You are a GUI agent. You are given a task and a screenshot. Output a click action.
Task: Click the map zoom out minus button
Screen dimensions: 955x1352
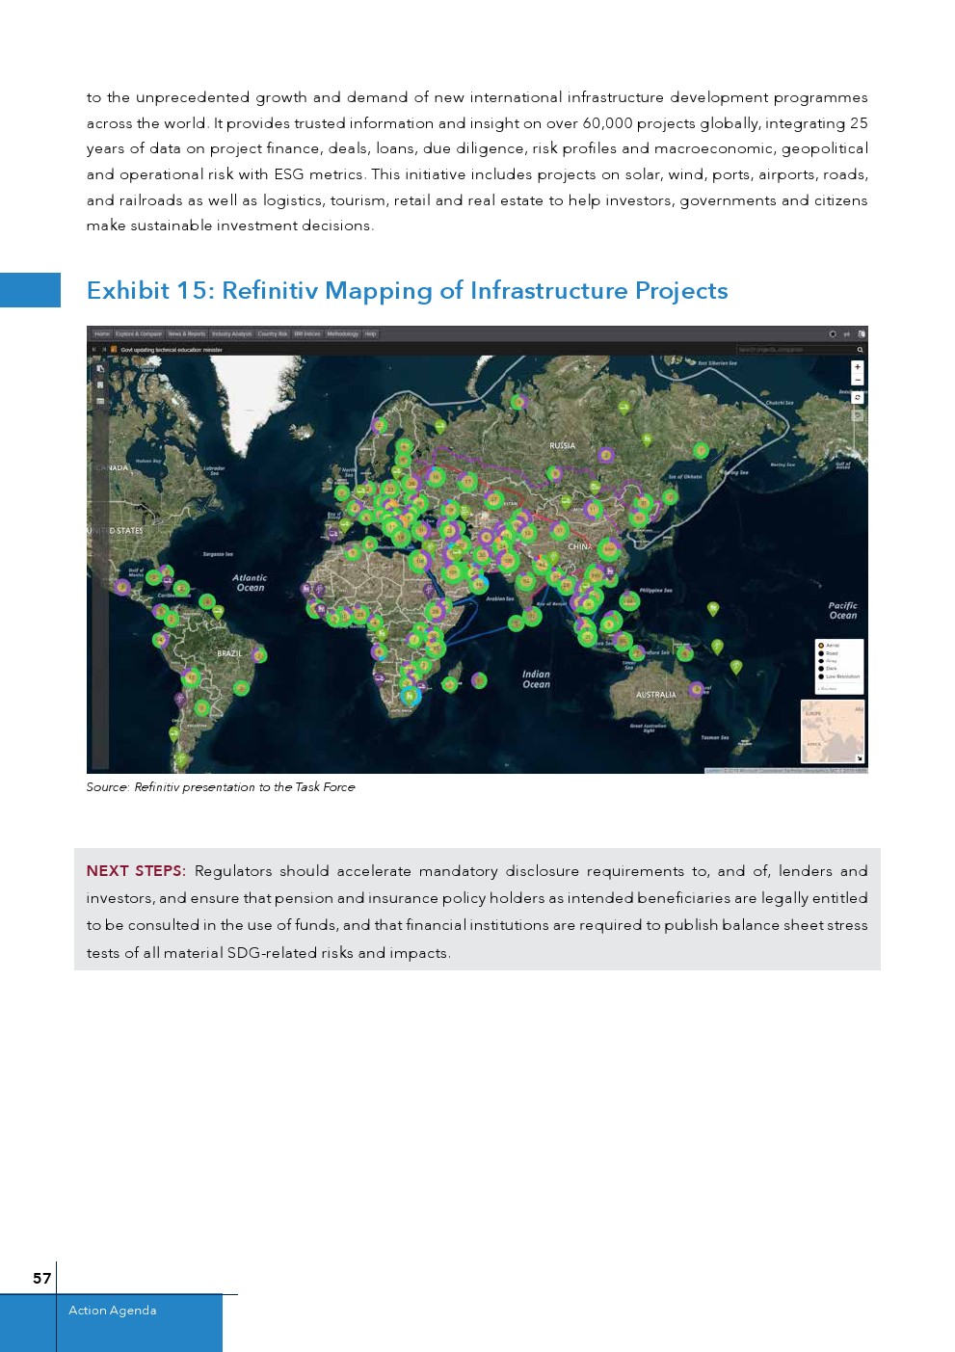(857, 381)
